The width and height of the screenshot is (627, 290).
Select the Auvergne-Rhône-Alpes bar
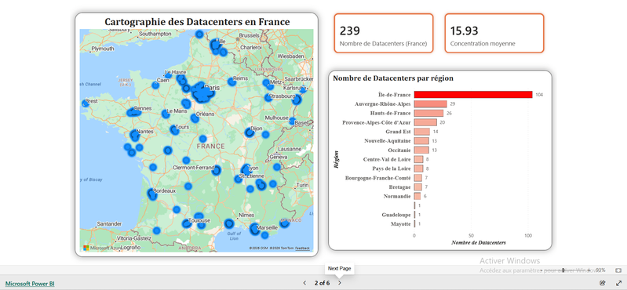pyautogui.click(x=431, y=104)
